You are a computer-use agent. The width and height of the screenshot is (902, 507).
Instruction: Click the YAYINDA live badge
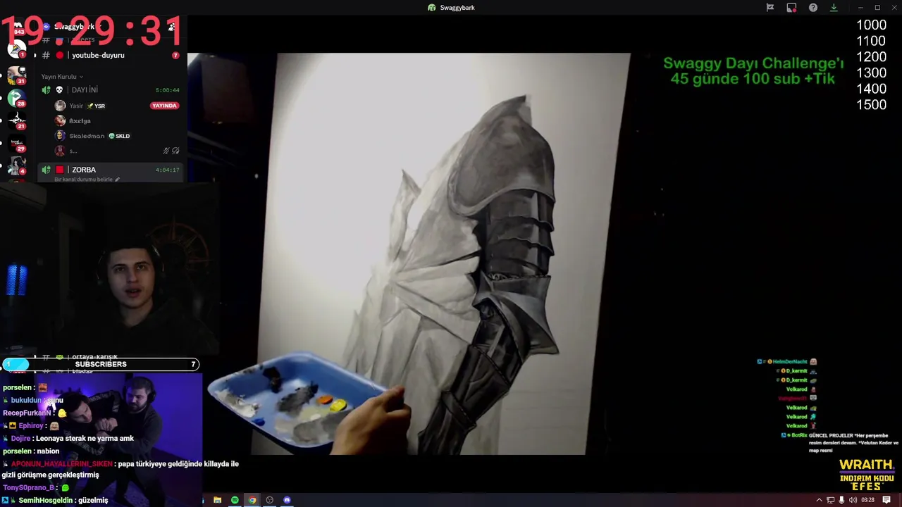164,106
